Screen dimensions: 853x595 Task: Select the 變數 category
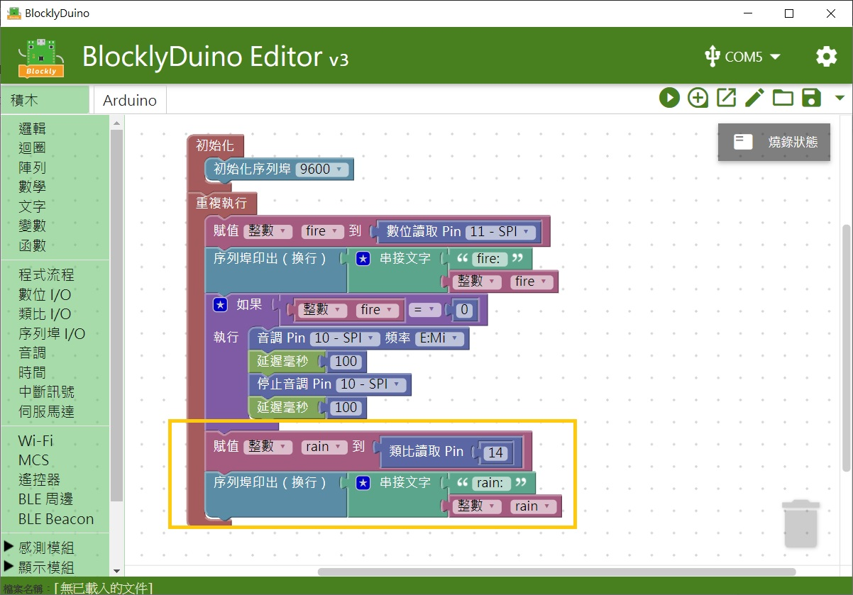(32, 226)
